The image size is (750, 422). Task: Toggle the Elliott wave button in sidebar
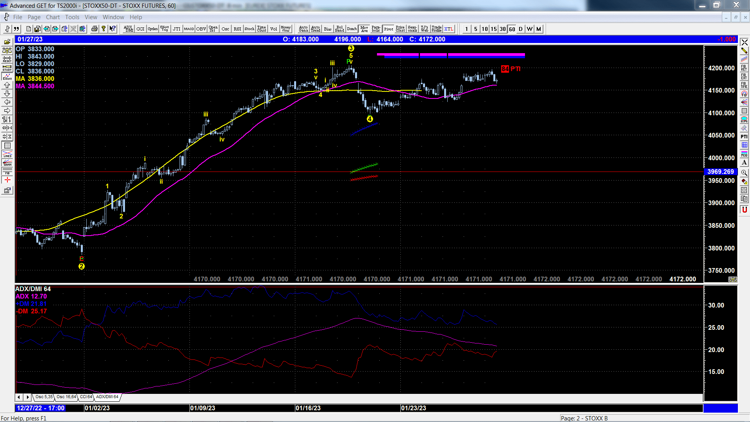7,76
